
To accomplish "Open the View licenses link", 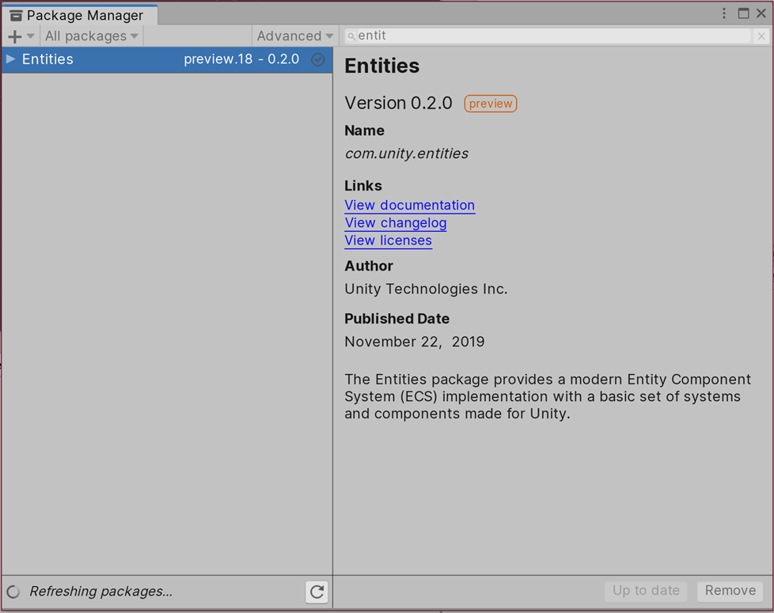I will [x=388, y=240].
